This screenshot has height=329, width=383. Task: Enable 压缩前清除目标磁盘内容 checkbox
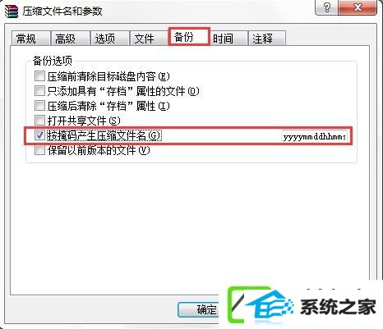tap(39, 76)
